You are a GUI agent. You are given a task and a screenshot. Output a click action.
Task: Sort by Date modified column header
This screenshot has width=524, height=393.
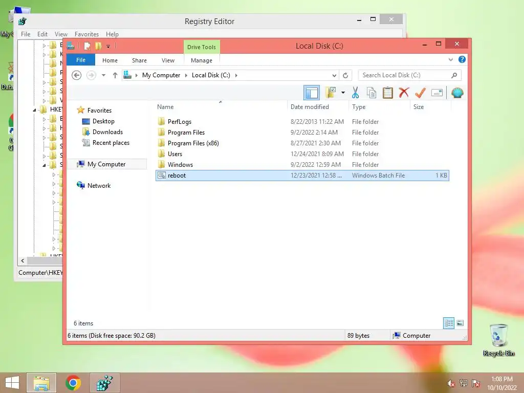310,107
